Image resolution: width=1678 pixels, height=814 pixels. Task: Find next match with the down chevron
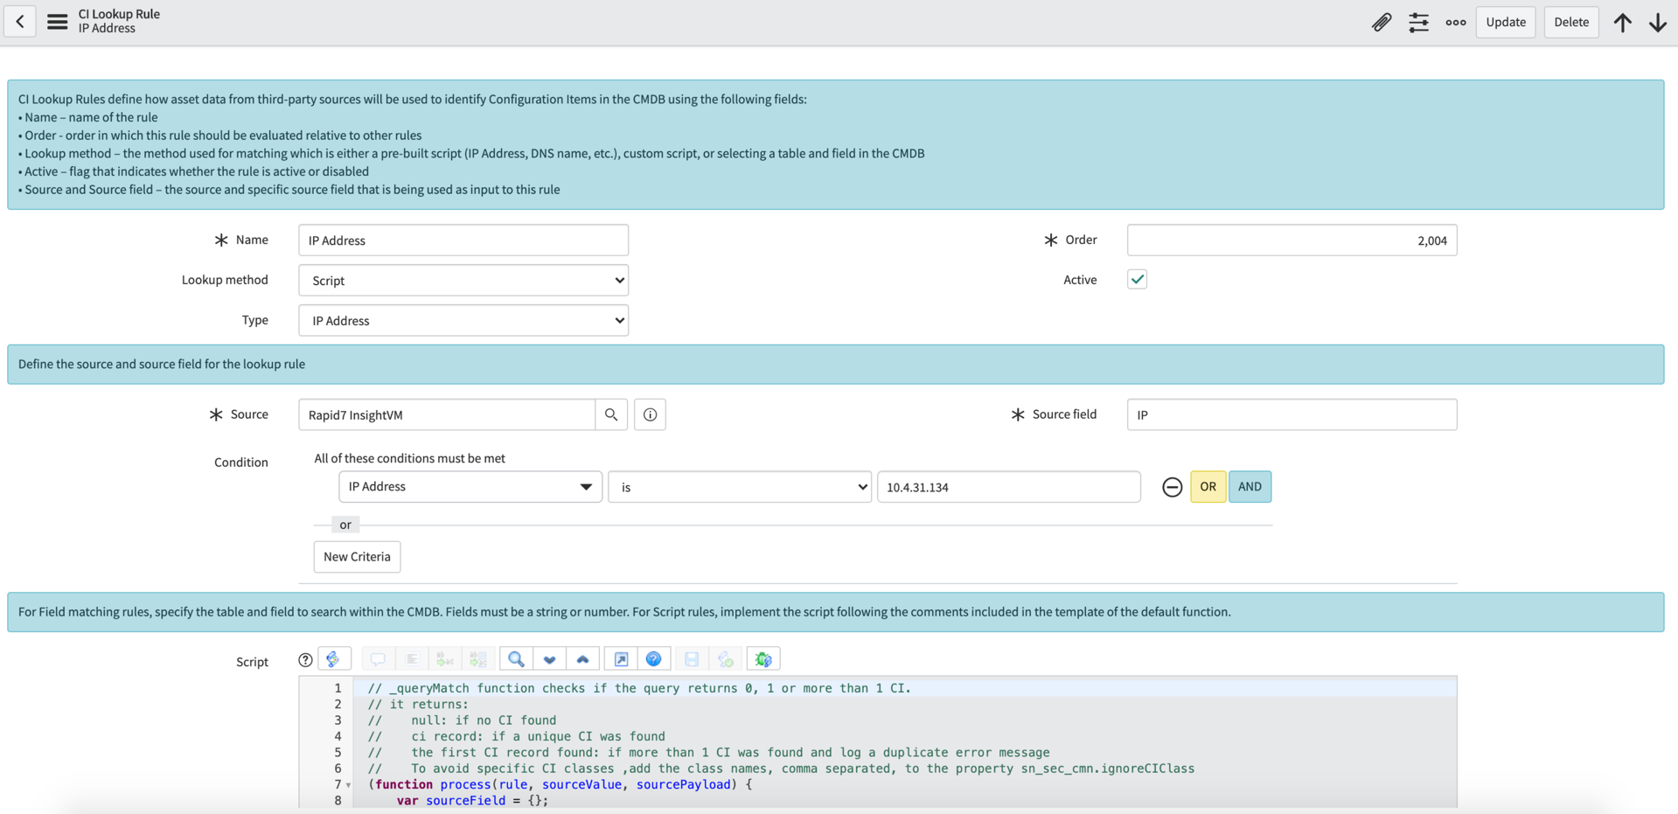point(549,659)
